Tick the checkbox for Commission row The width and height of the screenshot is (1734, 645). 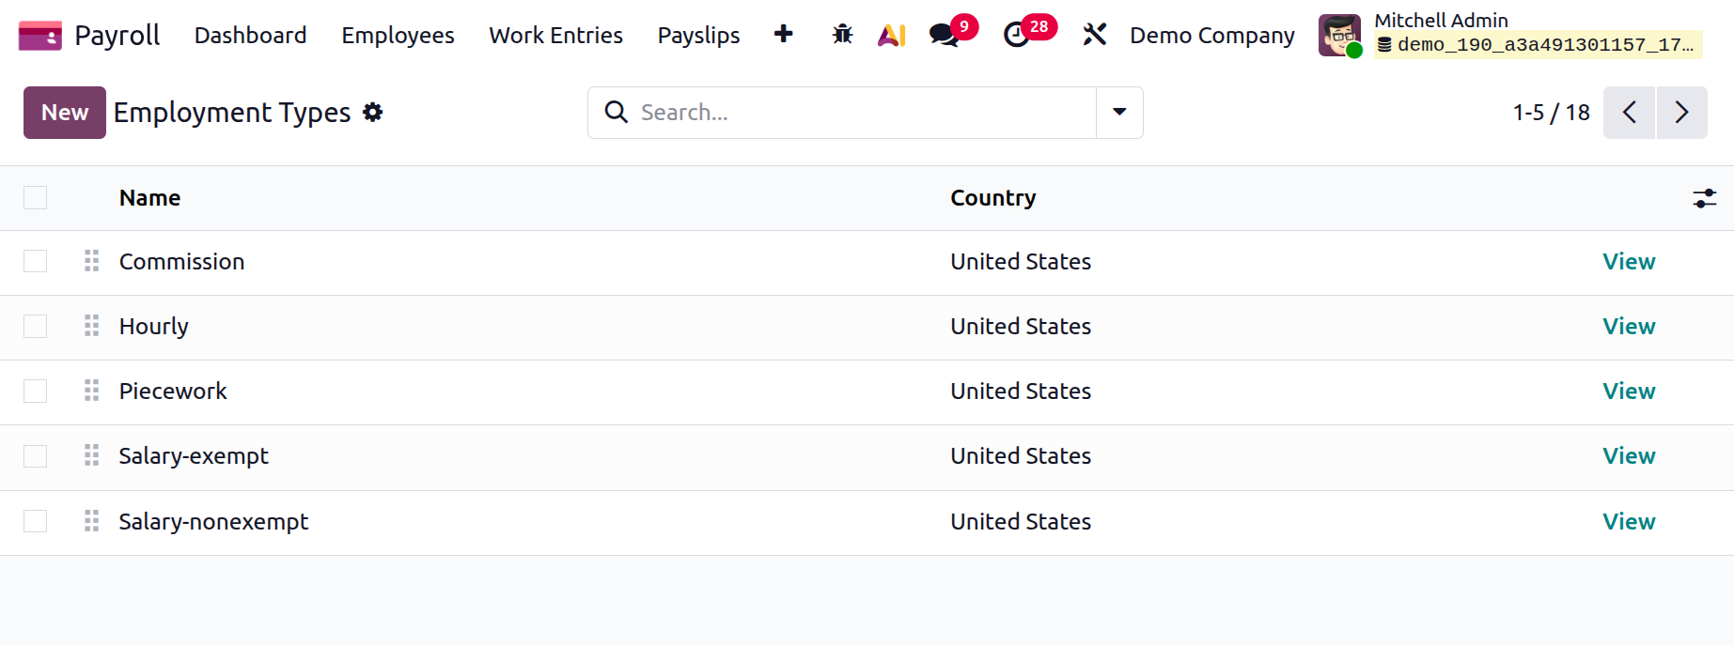[x=36, y=261]
